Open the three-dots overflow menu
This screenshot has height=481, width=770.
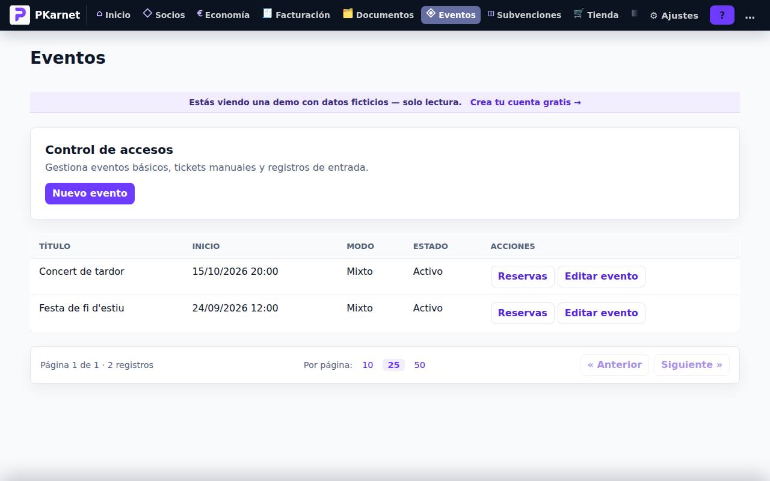pos(750,16)
